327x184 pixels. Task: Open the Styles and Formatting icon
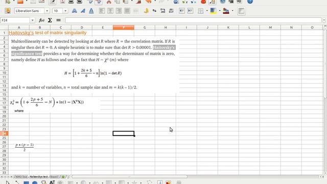(x=8, y=11)
